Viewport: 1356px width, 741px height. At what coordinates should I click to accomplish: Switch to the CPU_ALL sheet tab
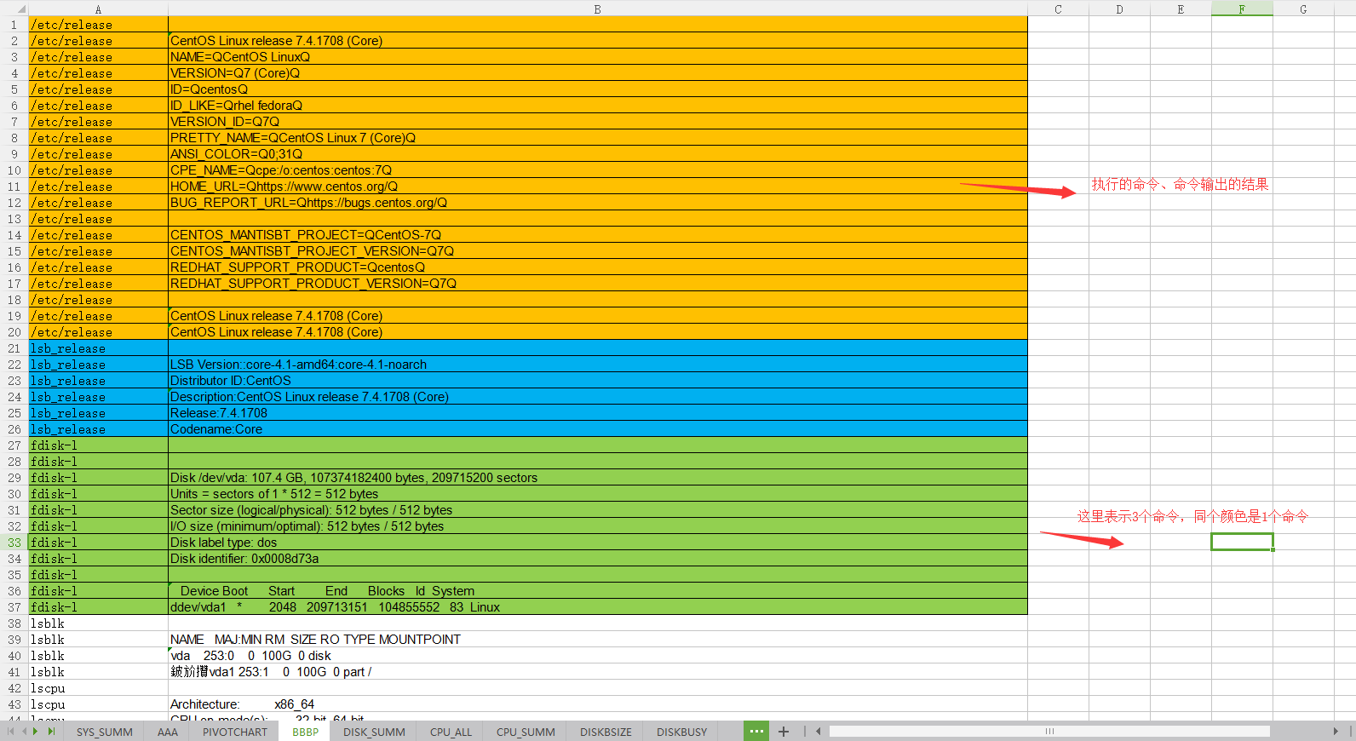coord(451,732)
